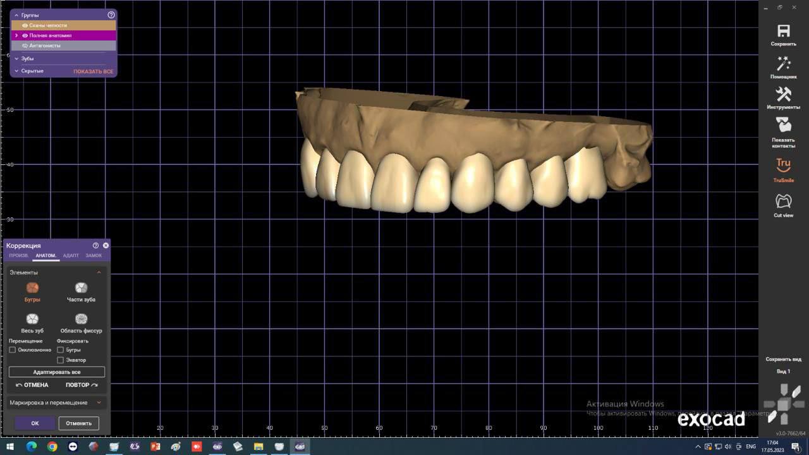Click the Сохранить save icon
Viewport: 809px width, 455px height.
tap(783, 32)
